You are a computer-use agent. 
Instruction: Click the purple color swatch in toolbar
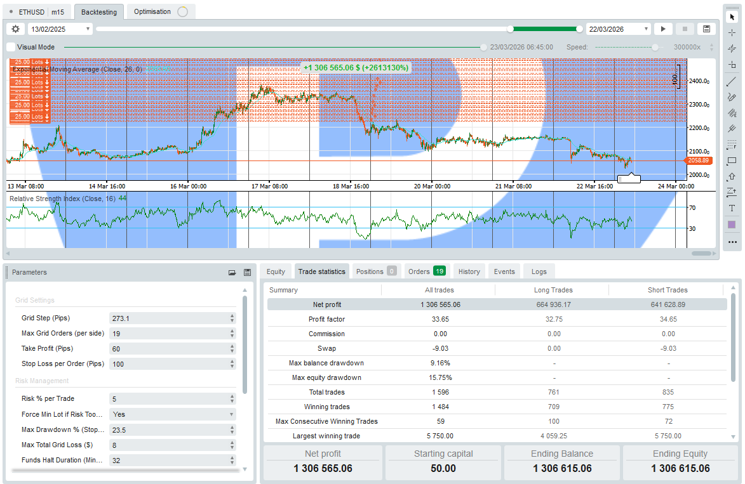pyautogui.click(x=732, y=225)
